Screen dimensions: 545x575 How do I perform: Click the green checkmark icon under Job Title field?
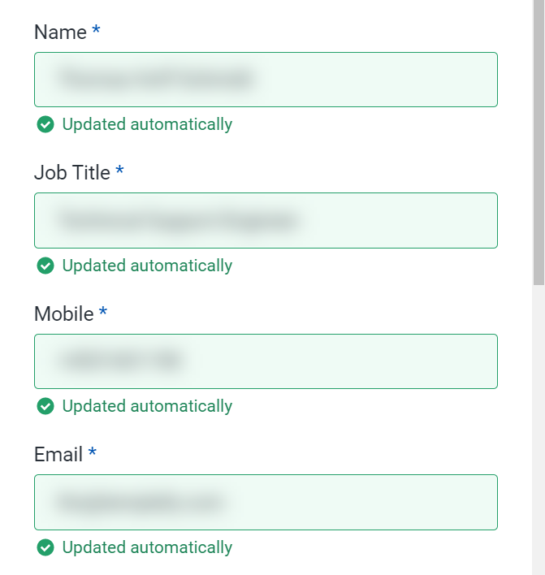pyautogui.click(x=45, y=266)
